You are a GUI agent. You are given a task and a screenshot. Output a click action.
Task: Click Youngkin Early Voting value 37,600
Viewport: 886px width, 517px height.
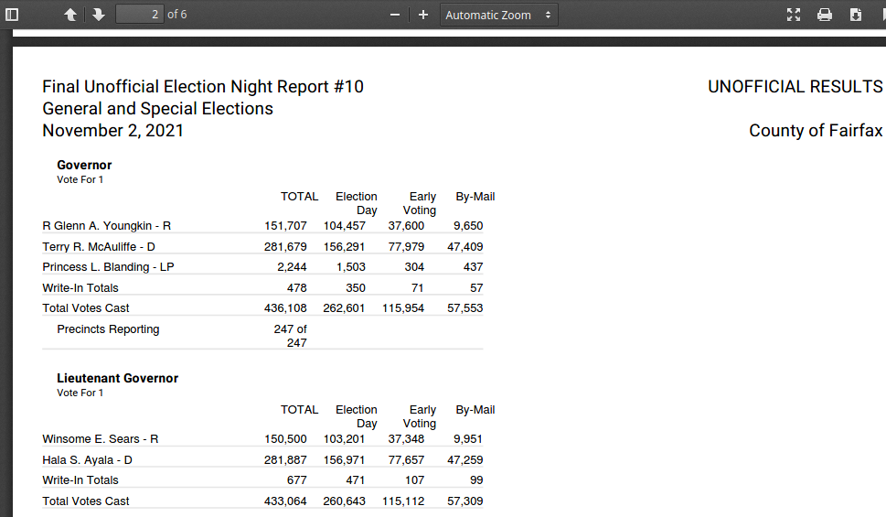pyautogui.click(x=406, y=226)
